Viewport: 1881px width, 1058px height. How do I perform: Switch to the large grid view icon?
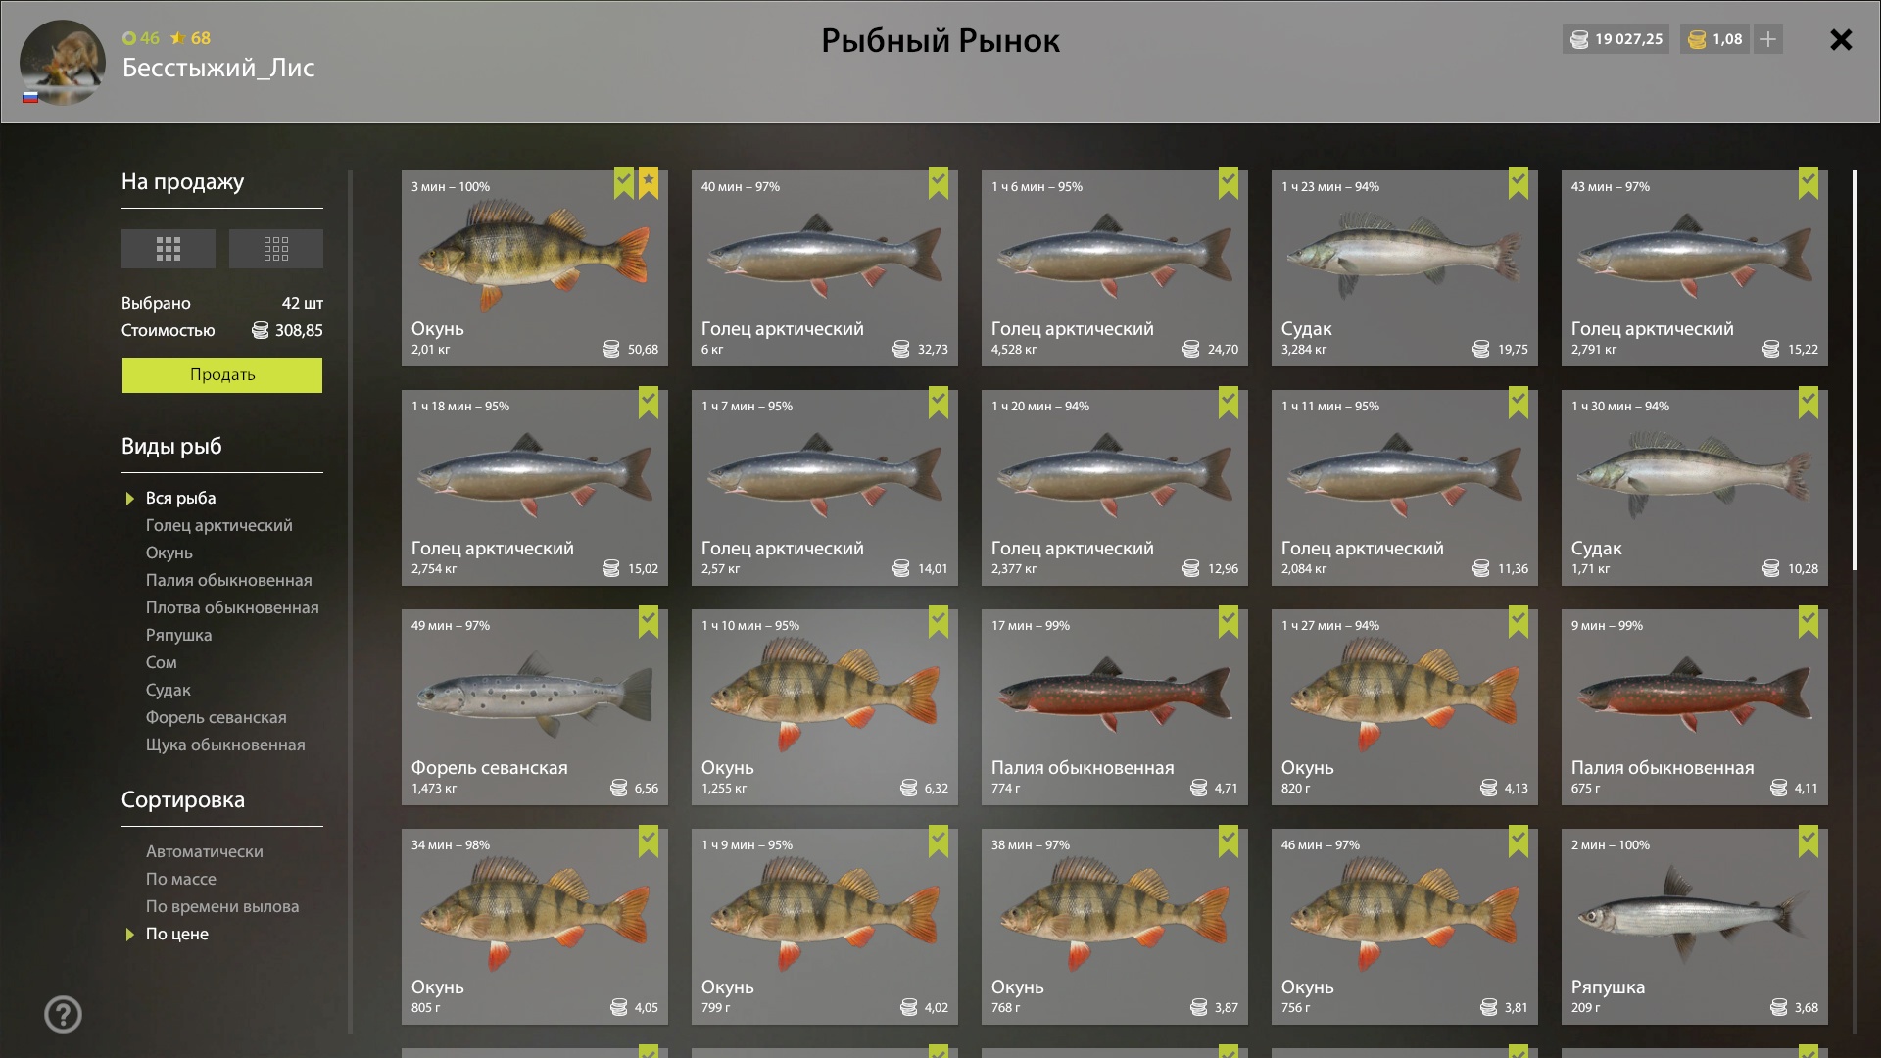coord(169,249)
